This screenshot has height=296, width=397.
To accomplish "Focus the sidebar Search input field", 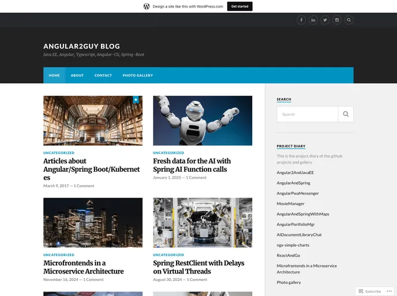I will [308, 114].
